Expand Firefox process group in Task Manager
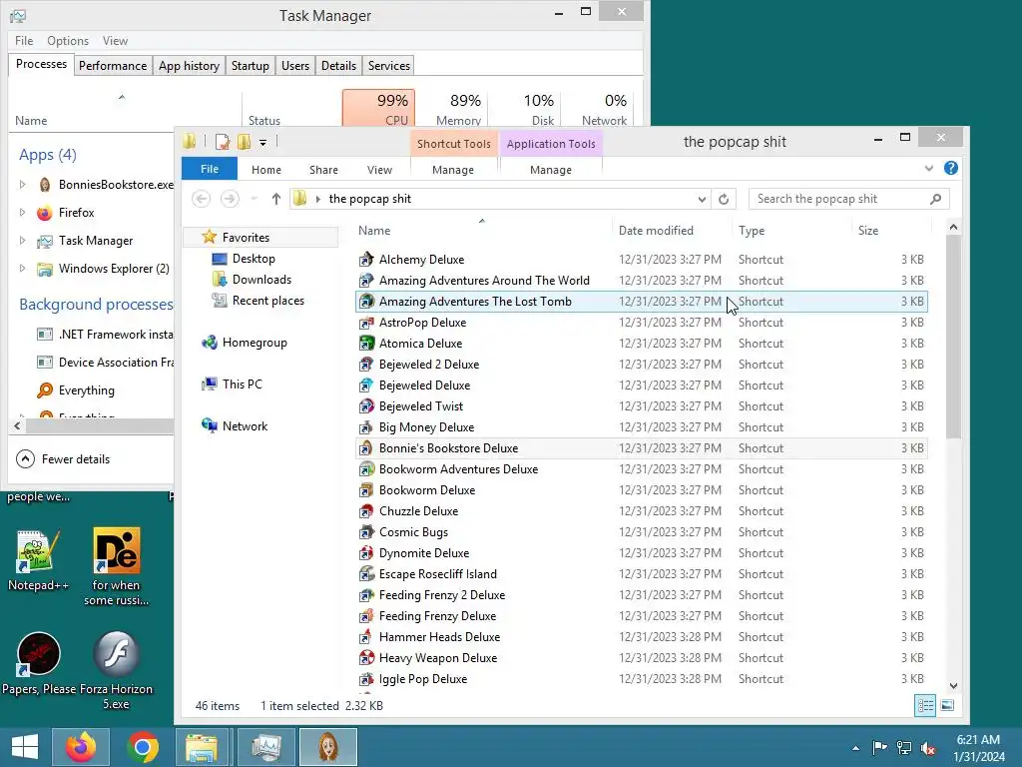 click(x=22, y=213)
